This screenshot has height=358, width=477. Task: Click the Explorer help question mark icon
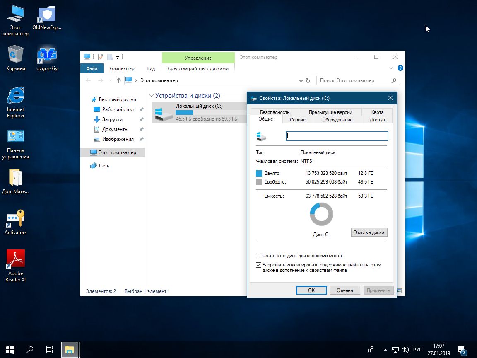400,68
